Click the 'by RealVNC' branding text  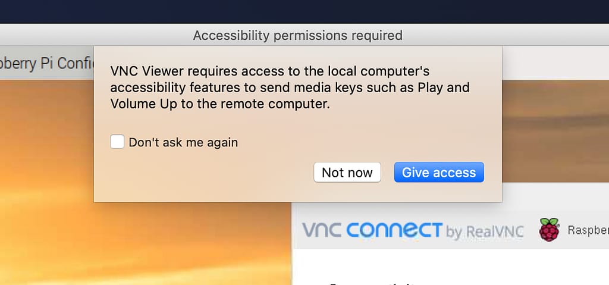point(484,231)
